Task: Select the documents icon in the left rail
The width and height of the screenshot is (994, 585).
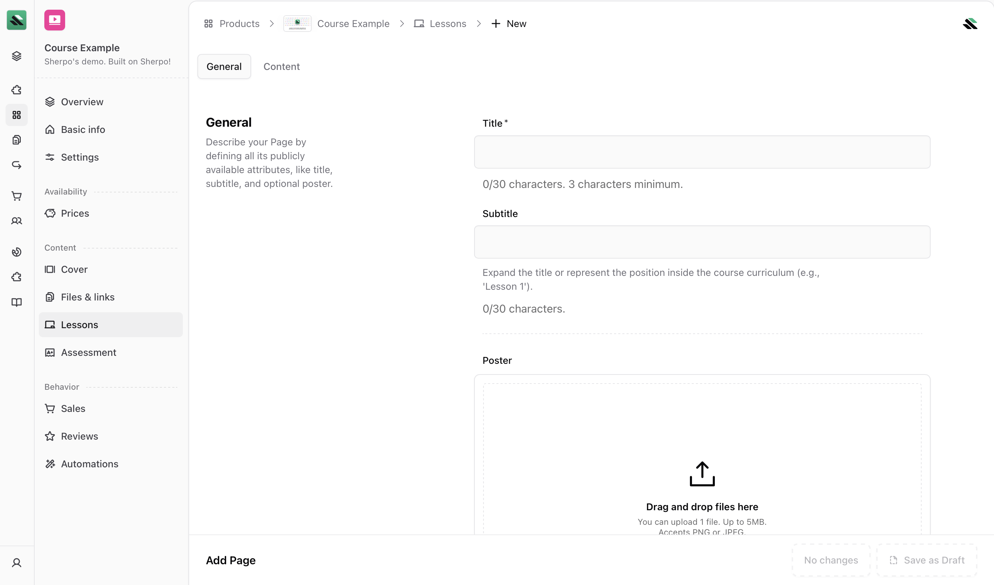Action: [16, 139]
